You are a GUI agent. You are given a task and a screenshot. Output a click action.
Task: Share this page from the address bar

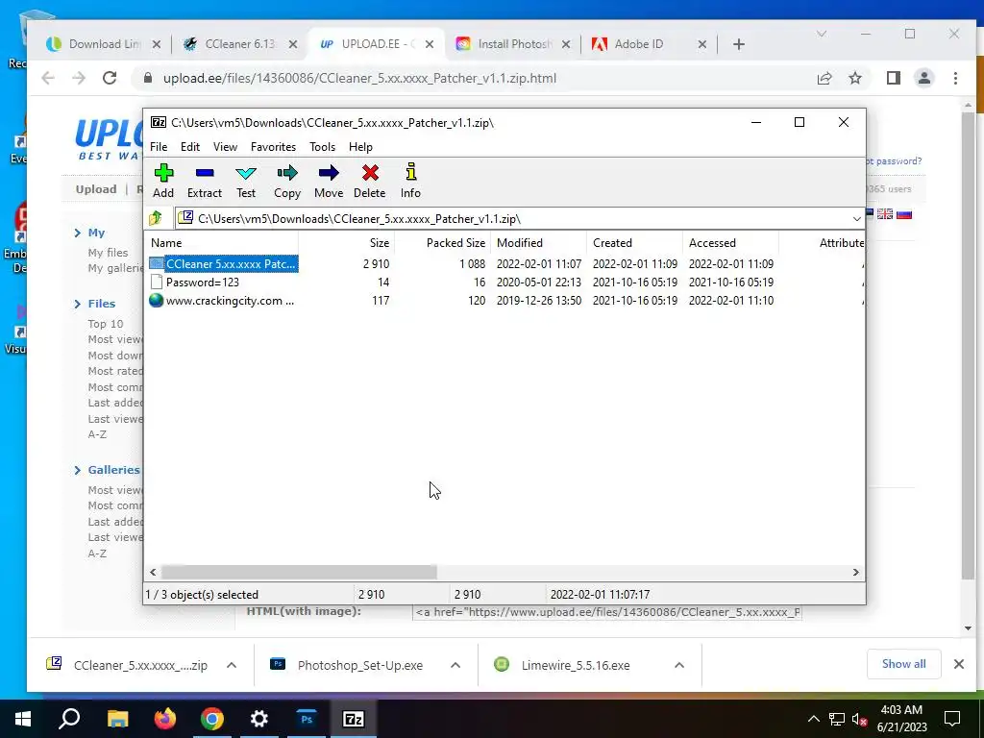[x=824, y=78]
